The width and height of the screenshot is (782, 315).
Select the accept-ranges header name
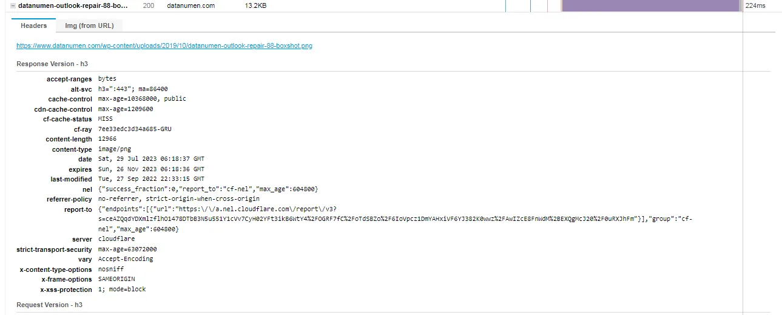[x=69, y=79]
